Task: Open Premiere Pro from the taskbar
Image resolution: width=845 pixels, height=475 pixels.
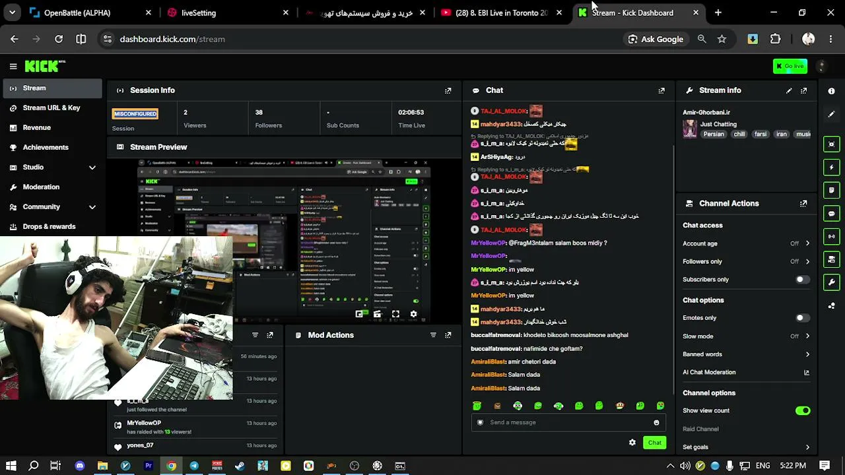Action: point(149,466)
